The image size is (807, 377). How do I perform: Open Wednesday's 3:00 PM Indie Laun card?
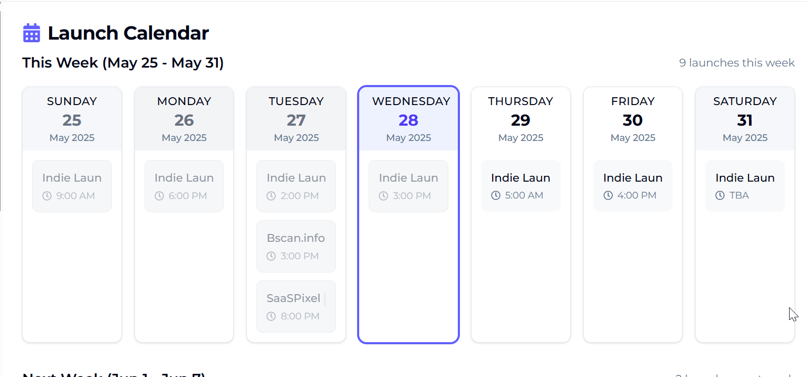tap(408, 186)
